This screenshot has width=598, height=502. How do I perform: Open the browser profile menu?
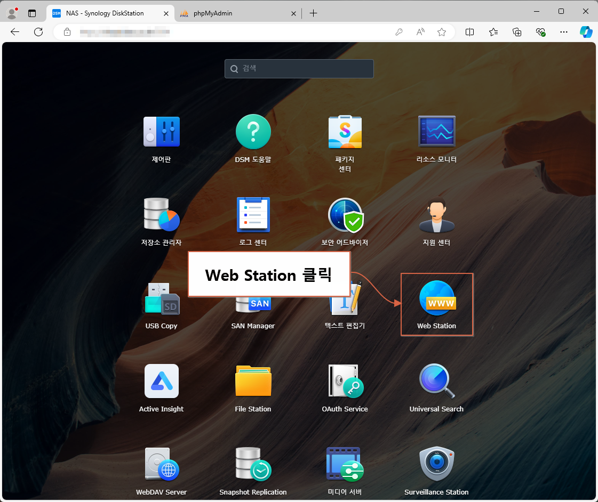12,13
